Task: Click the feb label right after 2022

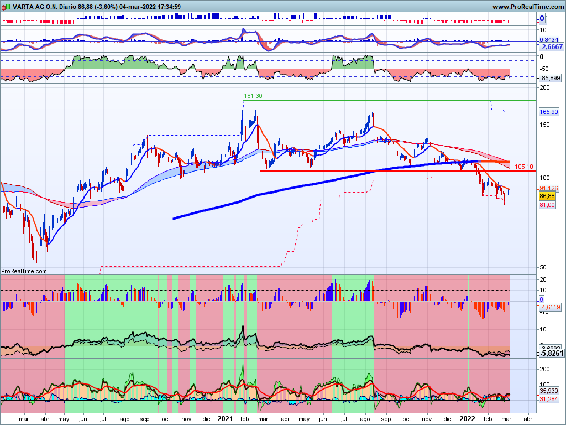Action: click(x=488, y=419)
